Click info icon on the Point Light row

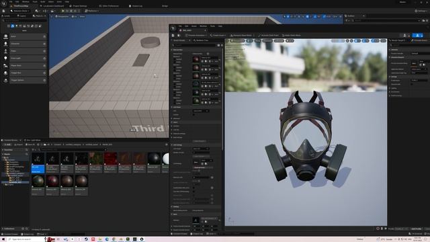pos(44,58)
